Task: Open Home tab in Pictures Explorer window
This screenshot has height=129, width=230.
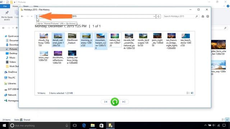Action: coord(15,6)
